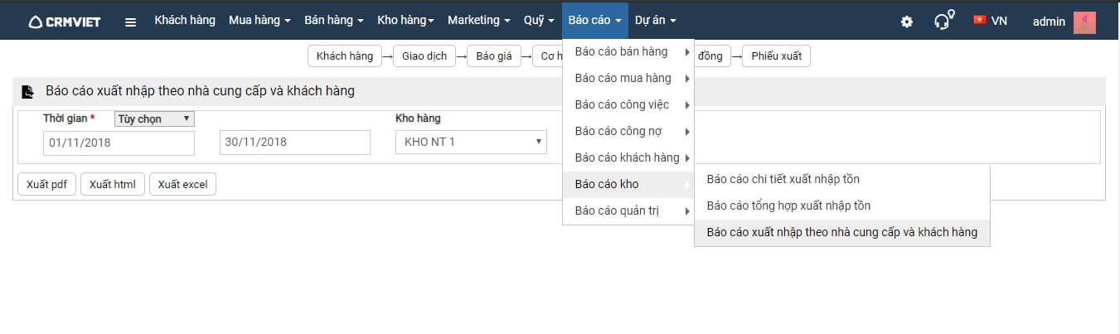This screenshot has width=1120, height=334.
Task: Open the settings gear icon
Action: [x=907, y=22]
